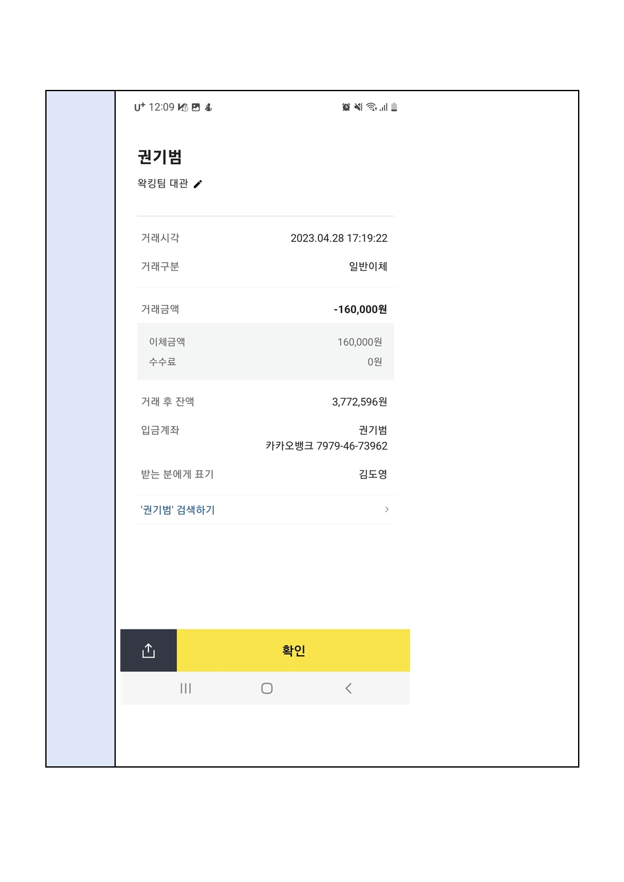The height and width of the screenshot is (882, 624).
Task: Tap the 거래 후 잔액 3,772,596원 row
Action: (x=265, y=402)
